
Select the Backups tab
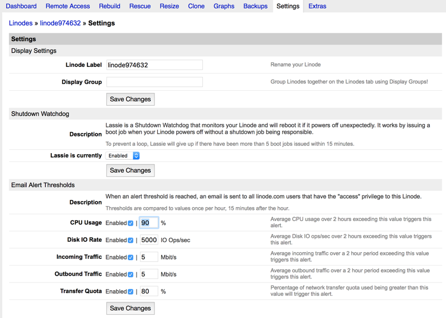tap(255, 6)
